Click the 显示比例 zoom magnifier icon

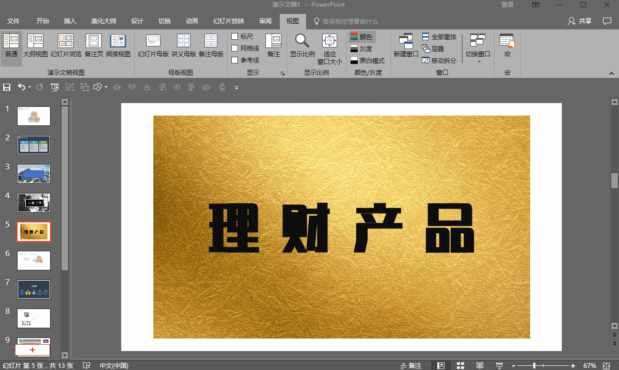click(302, 41)
